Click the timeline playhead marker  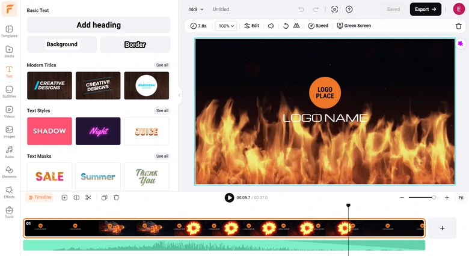(348, 206)
